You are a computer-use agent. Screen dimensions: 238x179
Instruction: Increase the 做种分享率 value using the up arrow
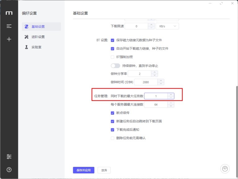pyautogui.click(x=155, y=72)
